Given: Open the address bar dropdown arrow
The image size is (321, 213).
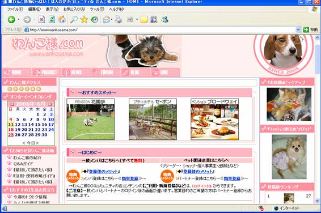Looking at the screenshot, I should tap(298, 29).
